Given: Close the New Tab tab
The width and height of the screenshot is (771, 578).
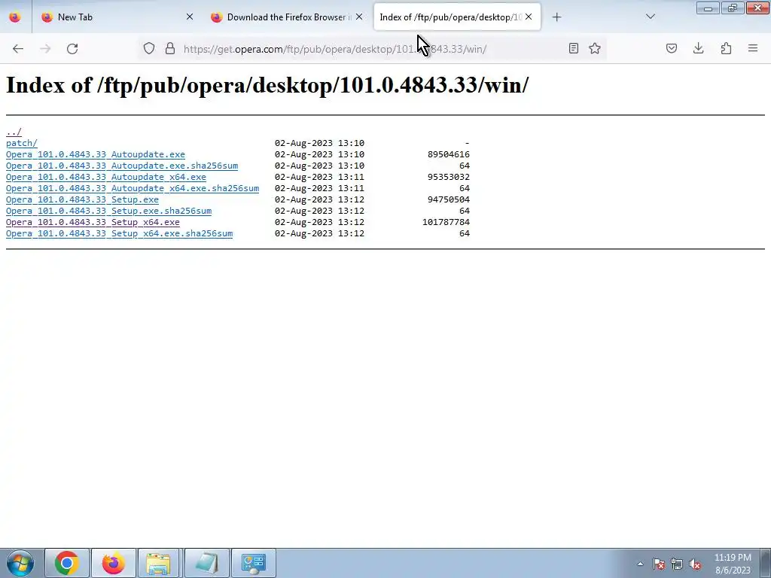Looking at the screenshot, I should (190, 17).
